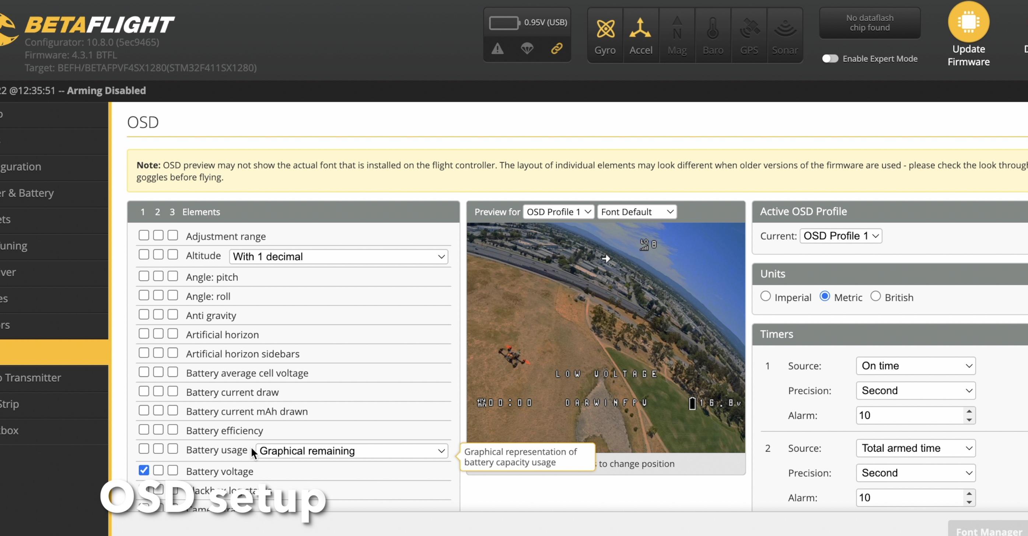
Task: Click the GPS satellite icon
Action: point(749,29)
